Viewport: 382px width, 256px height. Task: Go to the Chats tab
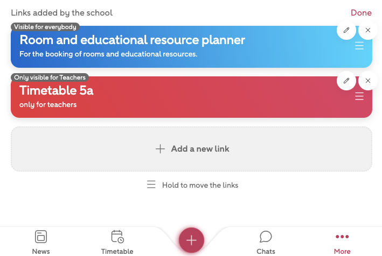click(266, 241)
